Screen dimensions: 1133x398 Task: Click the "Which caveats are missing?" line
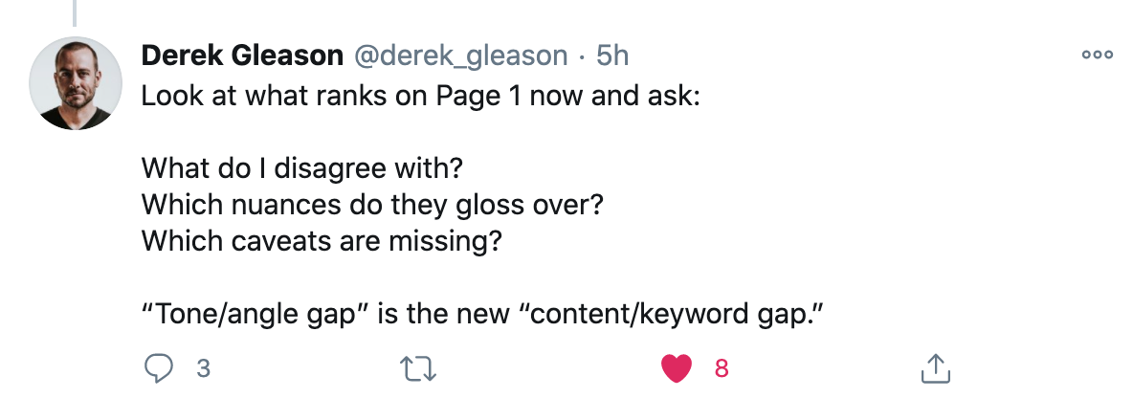pos(322,240)
